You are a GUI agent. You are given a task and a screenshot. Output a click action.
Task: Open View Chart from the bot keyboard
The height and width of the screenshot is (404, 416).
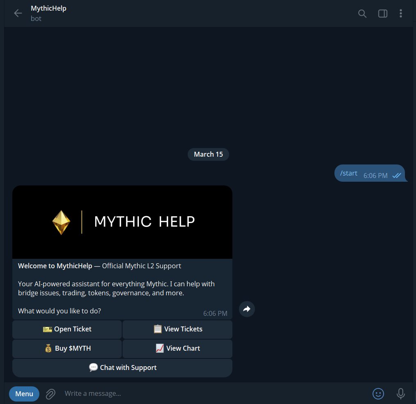[x=177, y=348]
